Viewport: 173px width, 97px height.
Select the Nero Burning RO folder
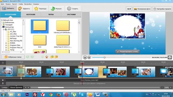coord(16,41)
